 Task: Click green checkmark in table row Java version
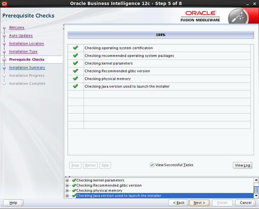76,86
